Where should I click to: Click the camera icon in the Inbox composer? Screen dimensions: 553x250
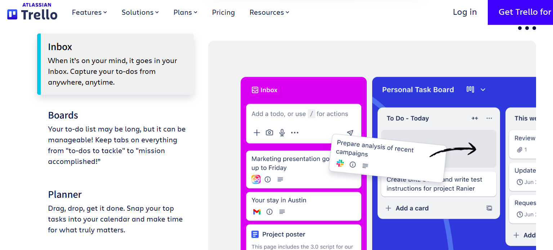pyautogui.click(x=269, y=133)
